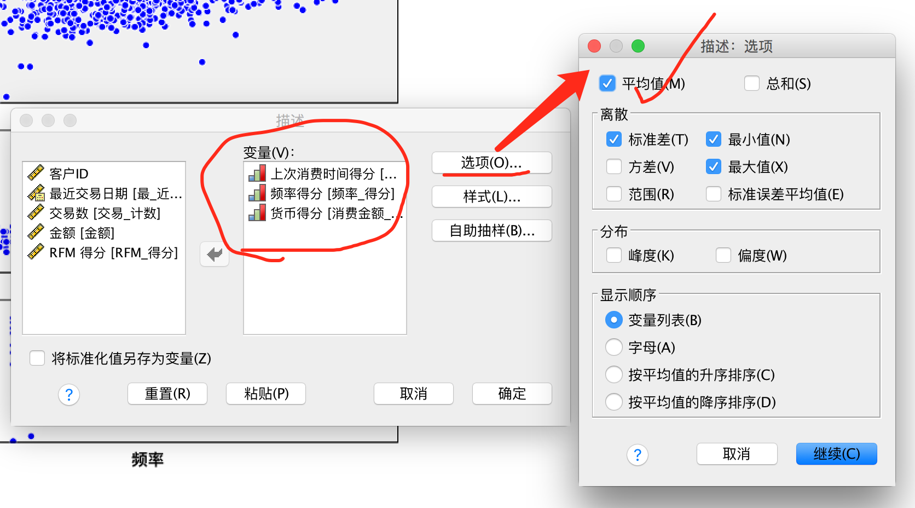Click the 样式(L)... button
The image size is (915, 508).
(x=491, y=197)
